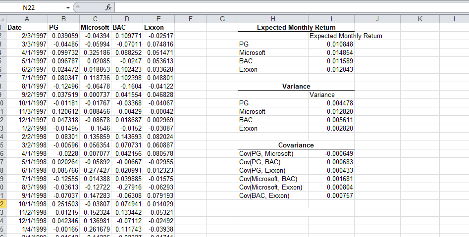Select covariance value 0.001681

click(331, 179)
